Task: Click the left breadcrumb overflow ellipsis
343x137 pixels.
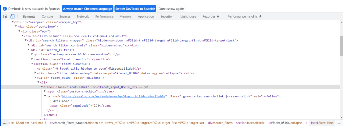Action: coord(4,123)
